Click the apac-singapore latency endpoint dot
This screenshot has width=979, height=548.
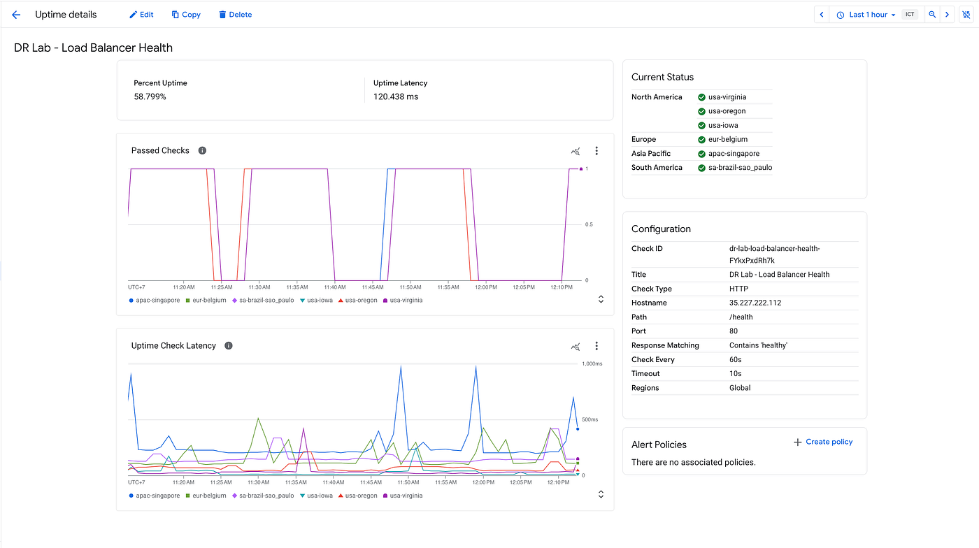(578, 429)
